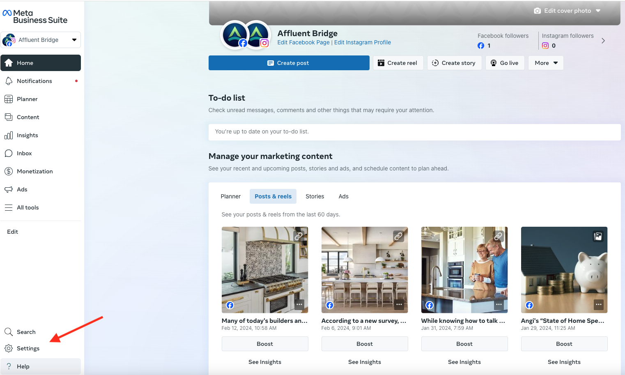This screenshot has height=375, width=625.
Task: Open the Inbox chat bubble icon
Action: (x=9, y=153)
